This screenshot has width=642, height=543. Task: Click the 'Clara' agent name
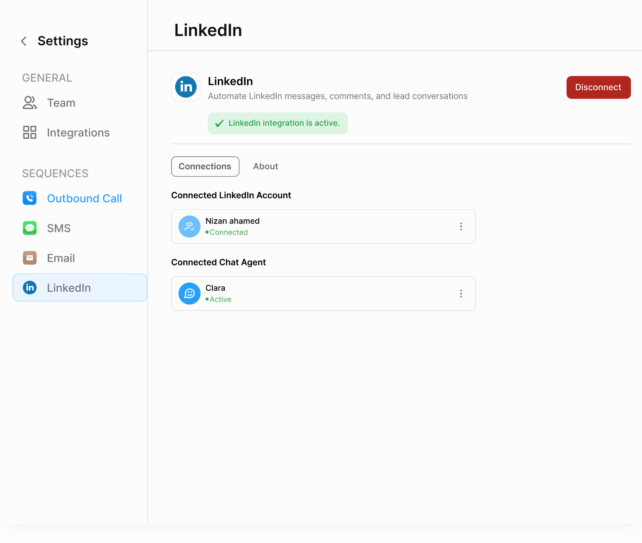pyautogui.click(x=215, y=288)
